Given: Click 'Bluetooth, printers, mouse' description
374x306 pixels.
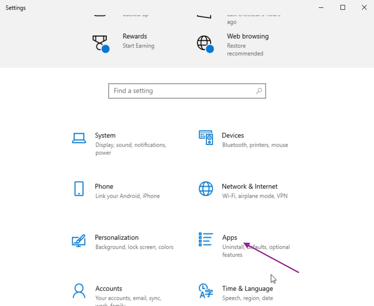Looking at the screenshot, I should coord(255,145).
